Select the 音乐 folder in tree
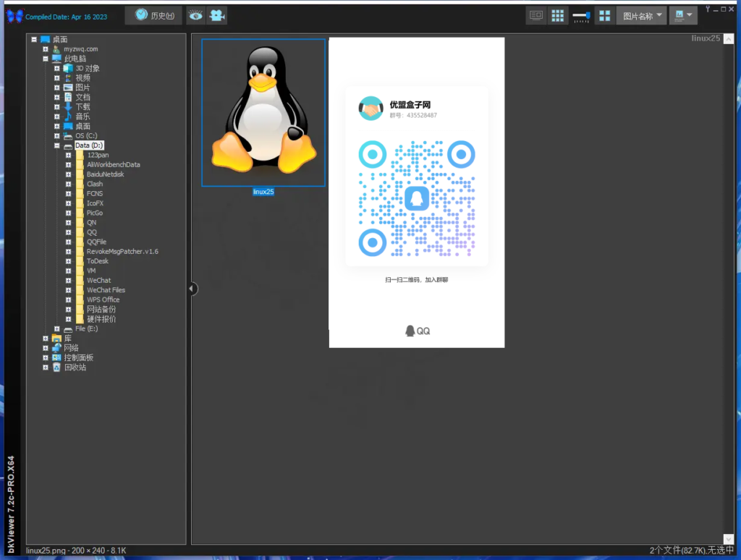This screenshot has width=741, height=560. coord(82,116)
